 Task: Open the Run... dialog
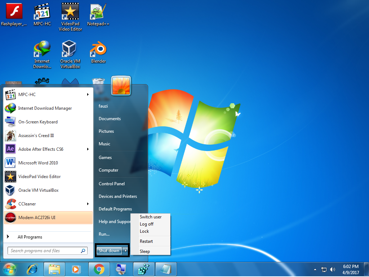click(x=104, y=234)
